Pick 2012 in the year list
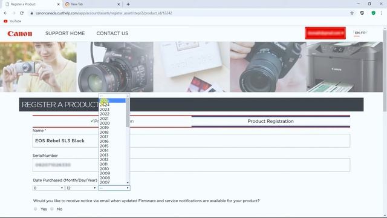Screen dimensions: 387x218 point(112,159)
